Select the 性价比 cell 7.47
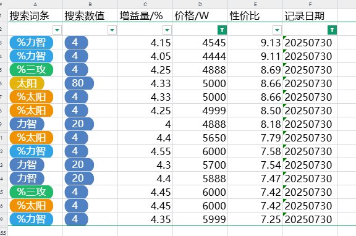 255,179
